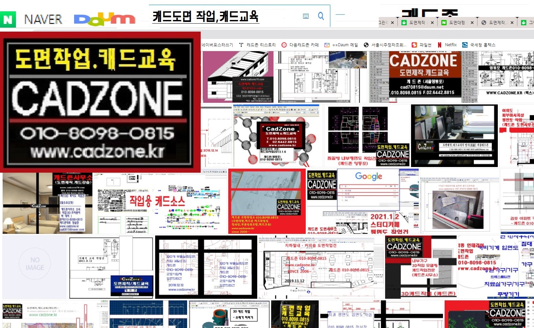Click the ==Daum 메일 envelope icon
The height and width of the screenshot is (328, 534).
pos(327,45)
